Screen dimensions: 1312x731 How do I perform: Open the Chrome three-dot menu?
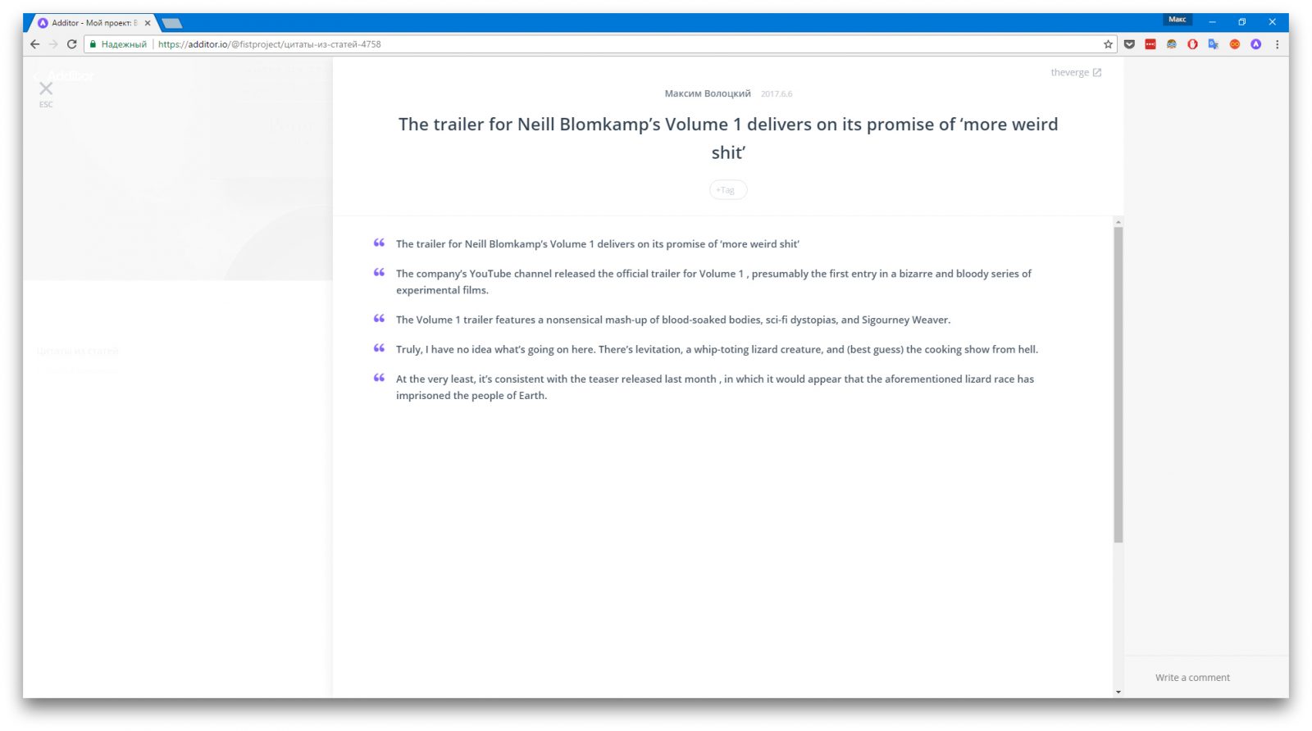click(1277, 44)
